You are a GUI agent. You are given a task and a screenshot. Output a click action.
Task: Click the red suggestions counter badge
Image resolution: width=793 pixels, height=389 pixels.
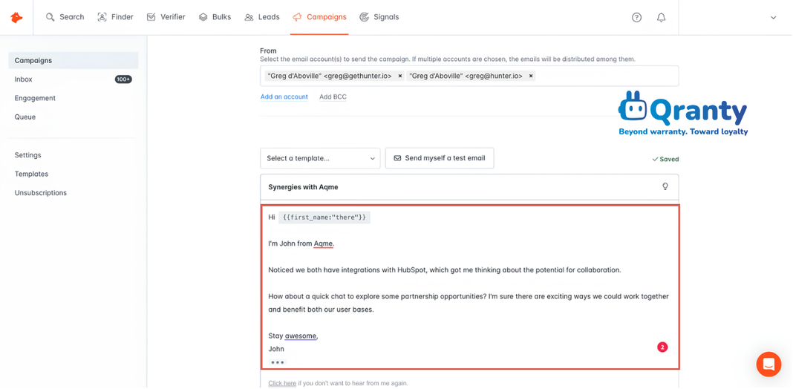pyautogui.click(x=662, y=347)
